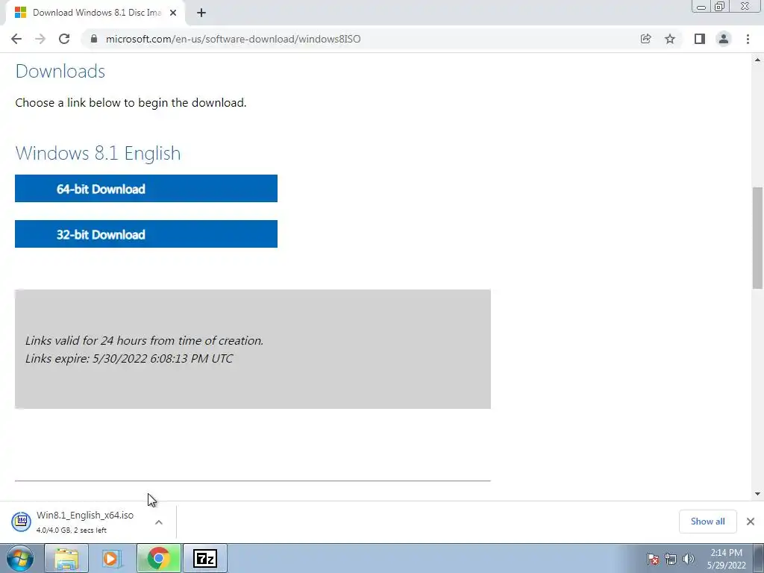This screenshot has width=764, height=573.
Task: Click the Windows 8.1 English heading
Action: pos(98,153)
